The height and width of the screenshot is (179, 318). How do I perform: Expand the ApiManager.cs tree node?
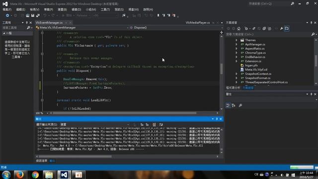[x=237, y=44]
